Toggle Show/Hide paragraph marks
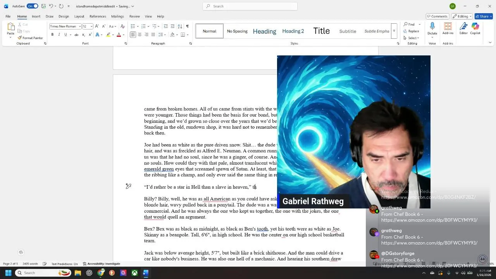 pyautogui.click(x=187, y=26)
